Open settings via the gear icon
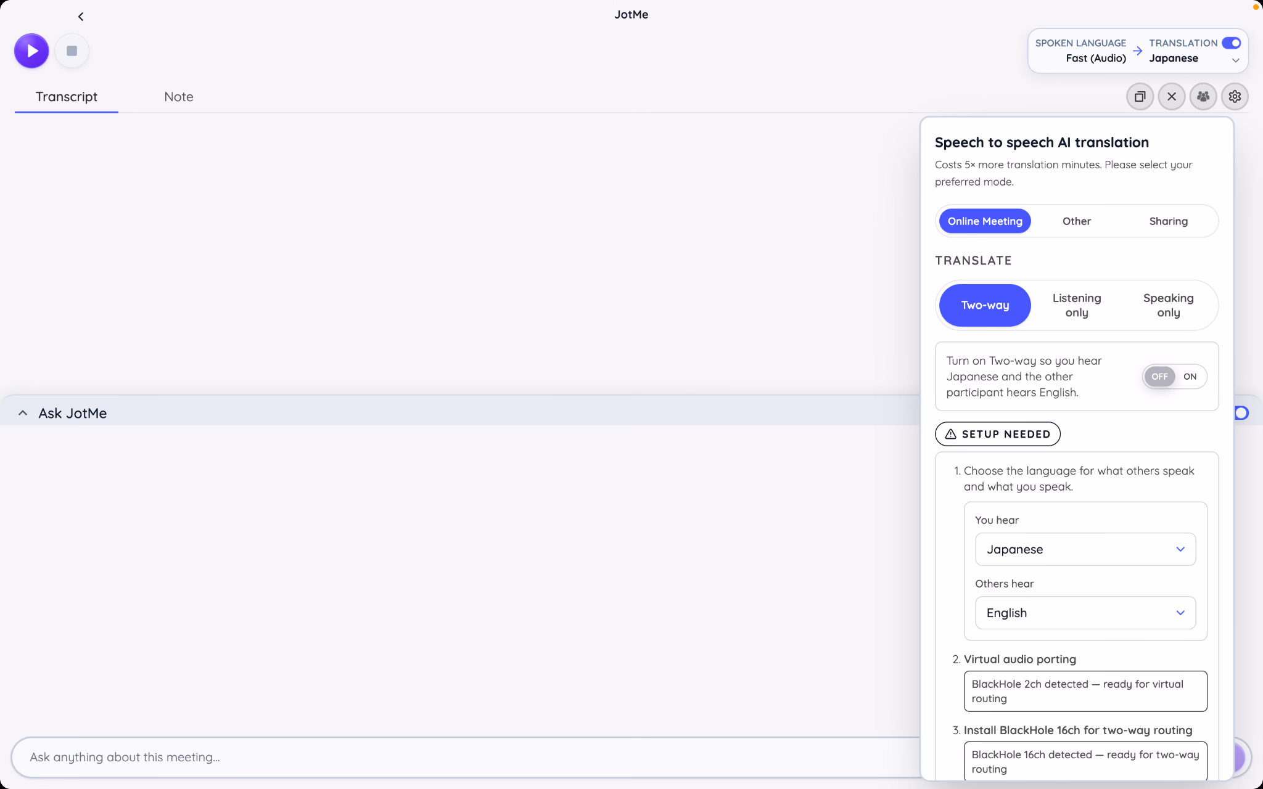 (1235, 96)
